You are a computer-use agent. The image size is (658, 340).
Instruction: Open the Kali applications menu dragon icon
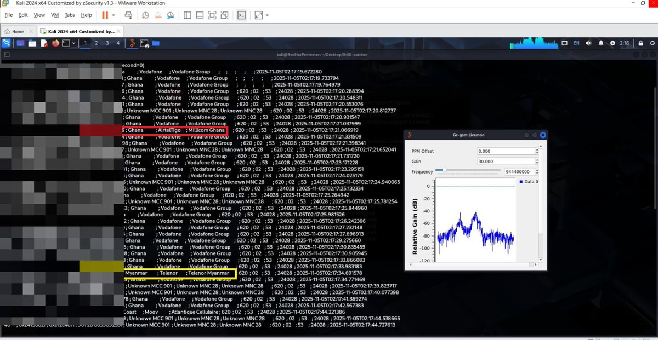[7, 43]
